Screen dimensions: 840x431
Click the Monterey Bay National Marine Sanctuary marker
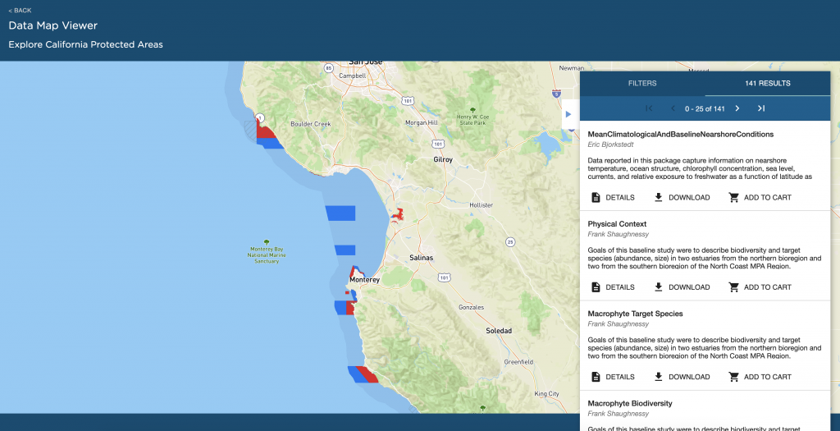tap(266, 243)
